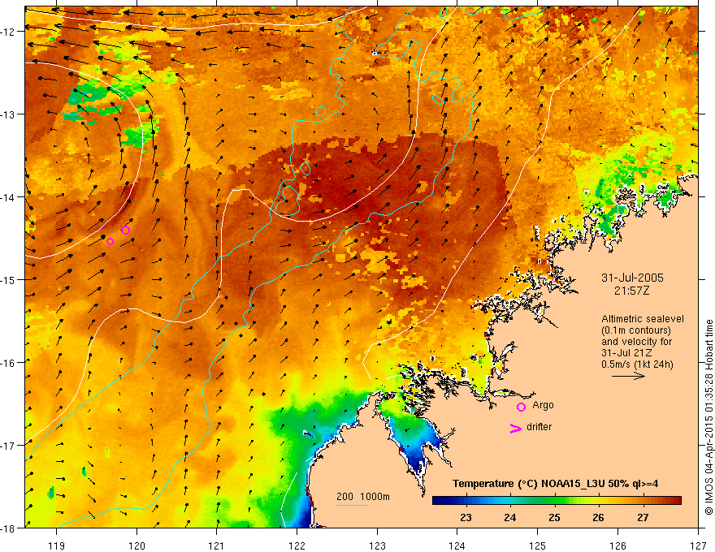This screenshot has width=715, height=552.
Task: Click the smaller magenta Argo circle near 119.7
Action: tap(110, 241)
